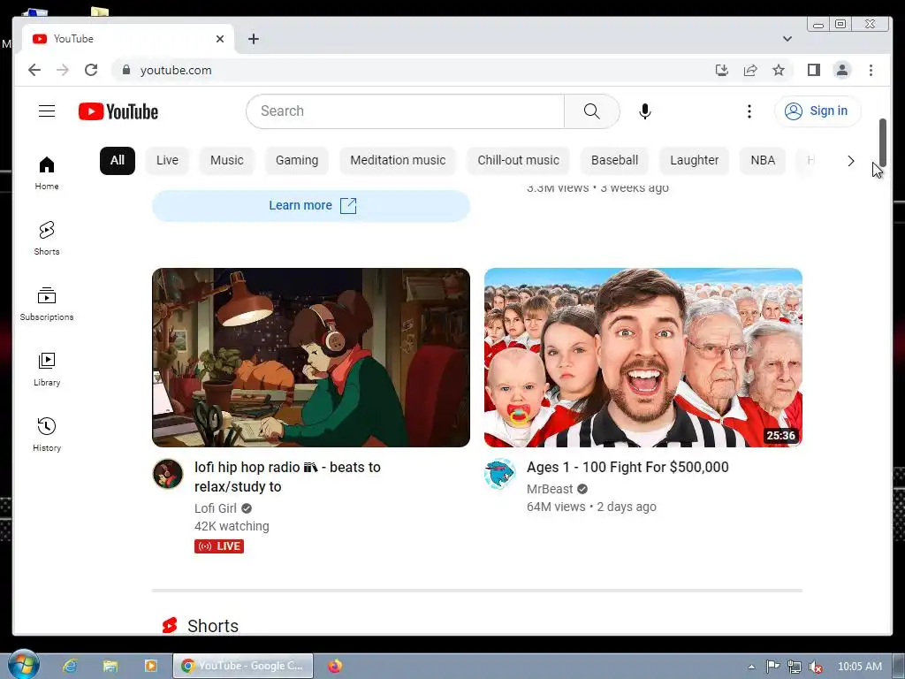Click the search magnifier button
Viewport: 905px width, 679px height.
[x=591, y=111]
